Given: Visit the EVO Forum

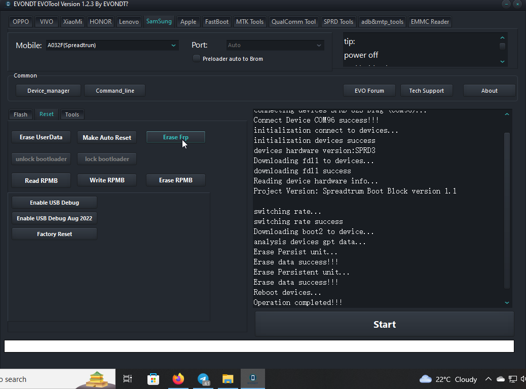Looking at the screenshot, I should (x=369, y=91).
